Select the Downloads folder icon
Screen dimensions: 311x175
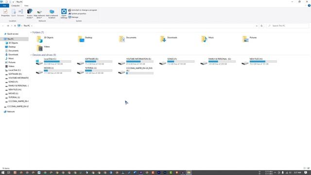click(x=163, y=39)
